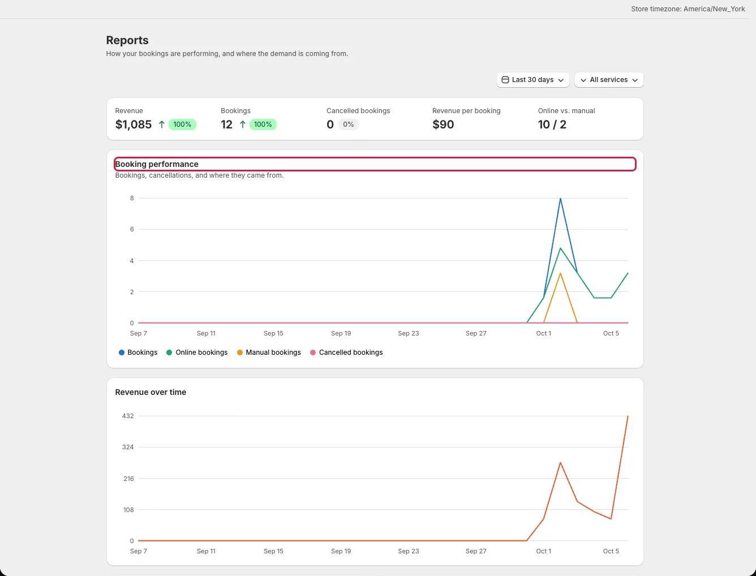Click the 100% badge in the Revenue card
This screenshot has width=756, height=576.
(x=182, y=124)
